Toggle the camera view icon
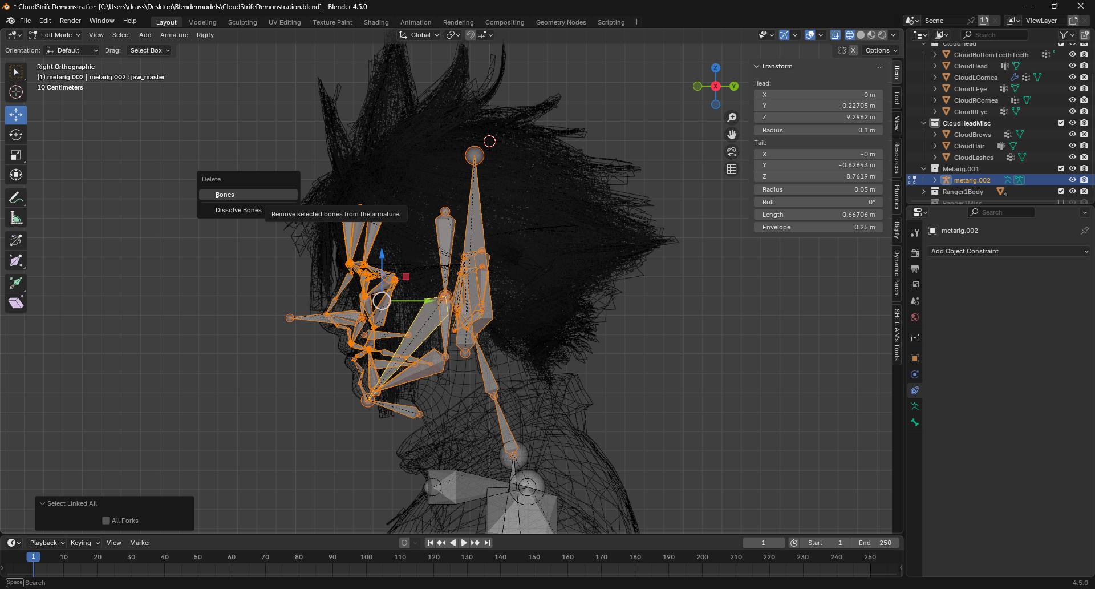The height and width of the screenshot is (589, 1095). (x=732, y=152)
